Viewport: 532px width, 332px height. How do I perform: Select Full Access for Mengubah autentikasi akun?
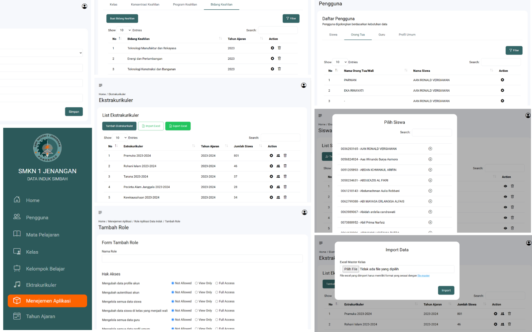(217, 292)
